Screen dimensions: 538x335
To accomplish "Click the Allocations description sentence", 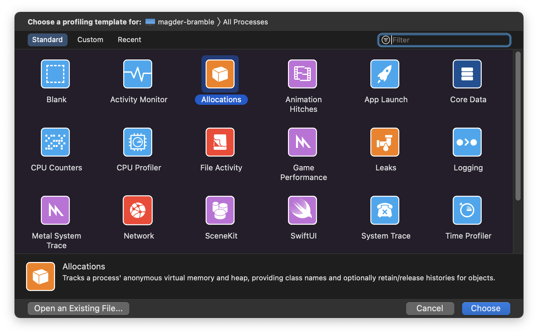I will 279,278.
